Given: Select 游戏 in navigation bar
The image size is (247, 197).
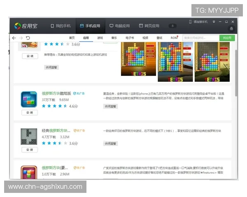Looking at the screenshot, I should point(100,38).
